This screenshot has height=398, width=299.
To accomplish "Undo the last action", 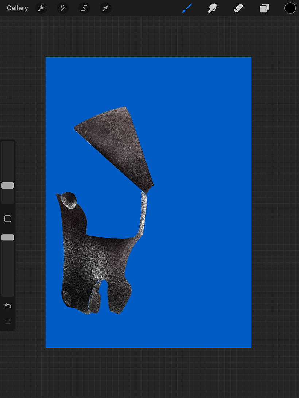I will [x=8, y=306].
